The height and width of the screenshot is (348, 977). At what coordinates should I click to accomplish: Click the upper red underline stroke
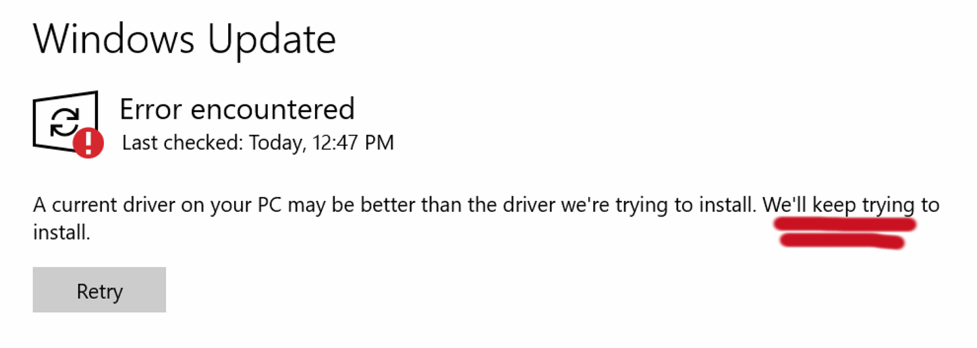pos(846,225)
